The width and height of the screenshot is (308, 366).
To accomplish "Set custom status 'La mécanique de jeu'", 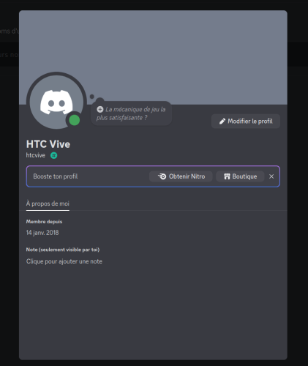I will pyautogui.click(x=131, y=113).
